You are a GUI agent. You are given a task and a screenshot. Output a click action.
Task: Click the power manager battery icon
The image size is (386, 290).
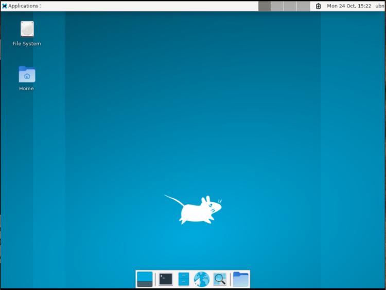tap(318, 6)
